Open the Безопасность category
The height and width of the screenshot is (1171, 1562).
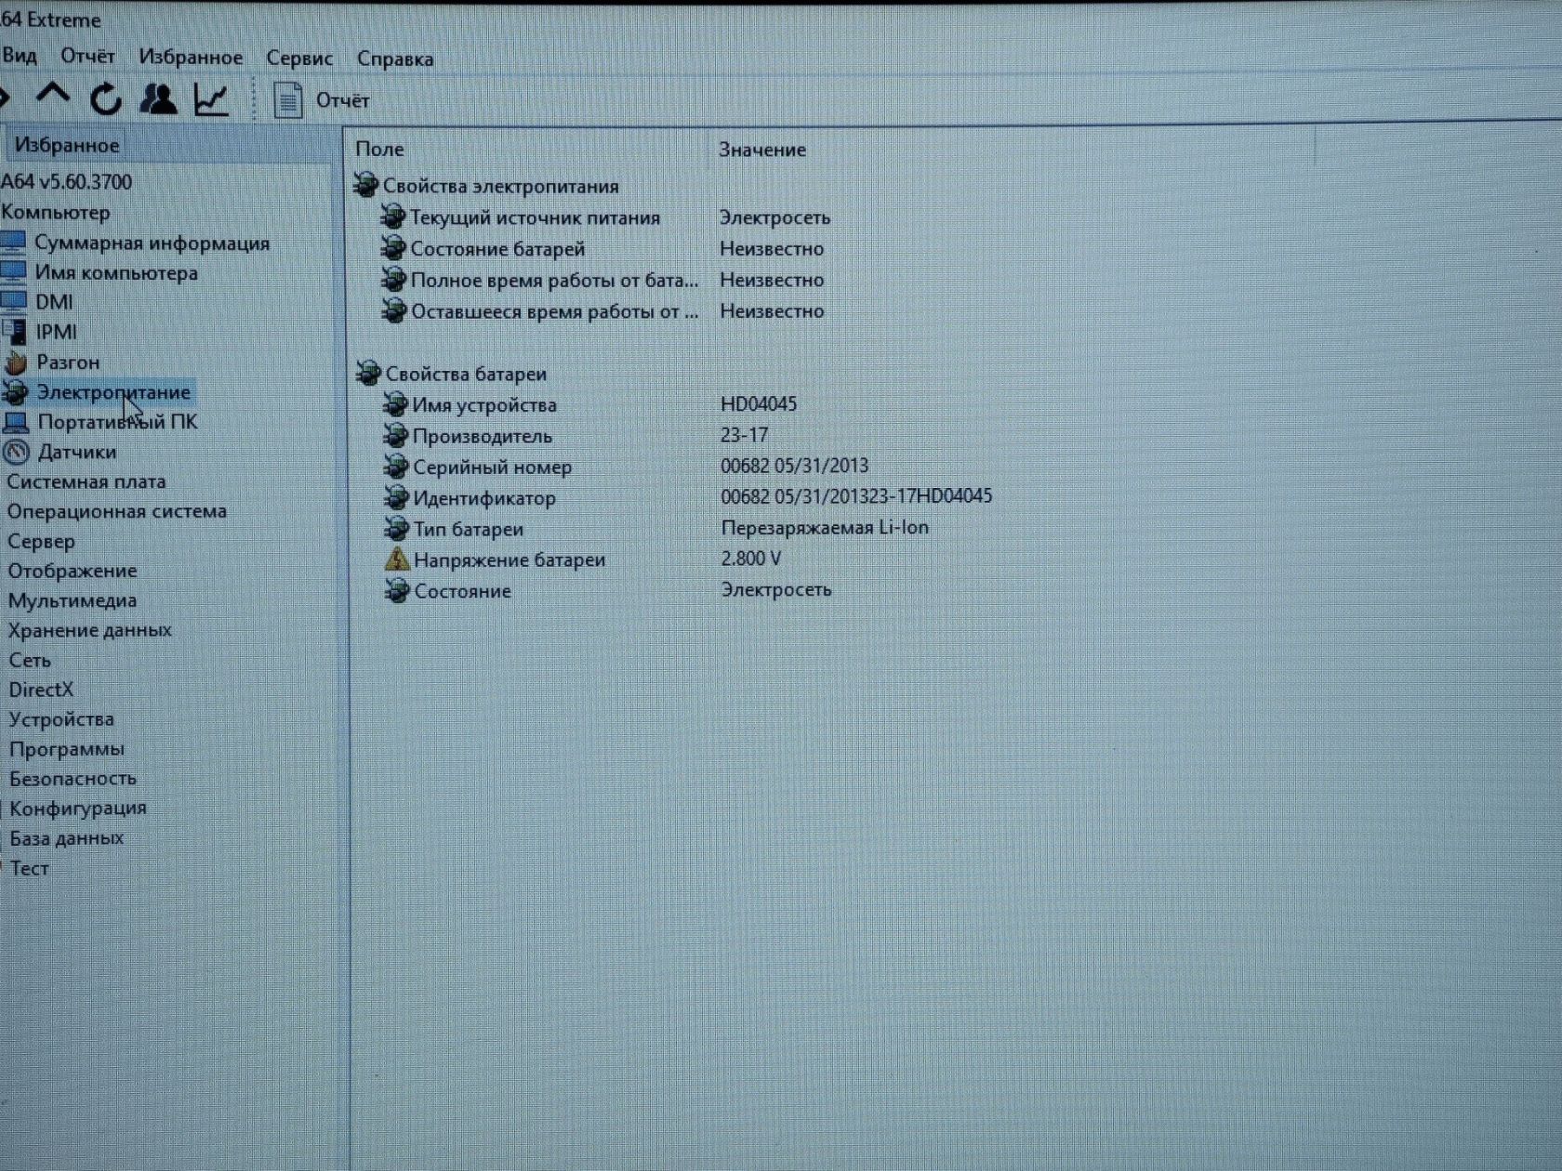(x=73, y=779)
